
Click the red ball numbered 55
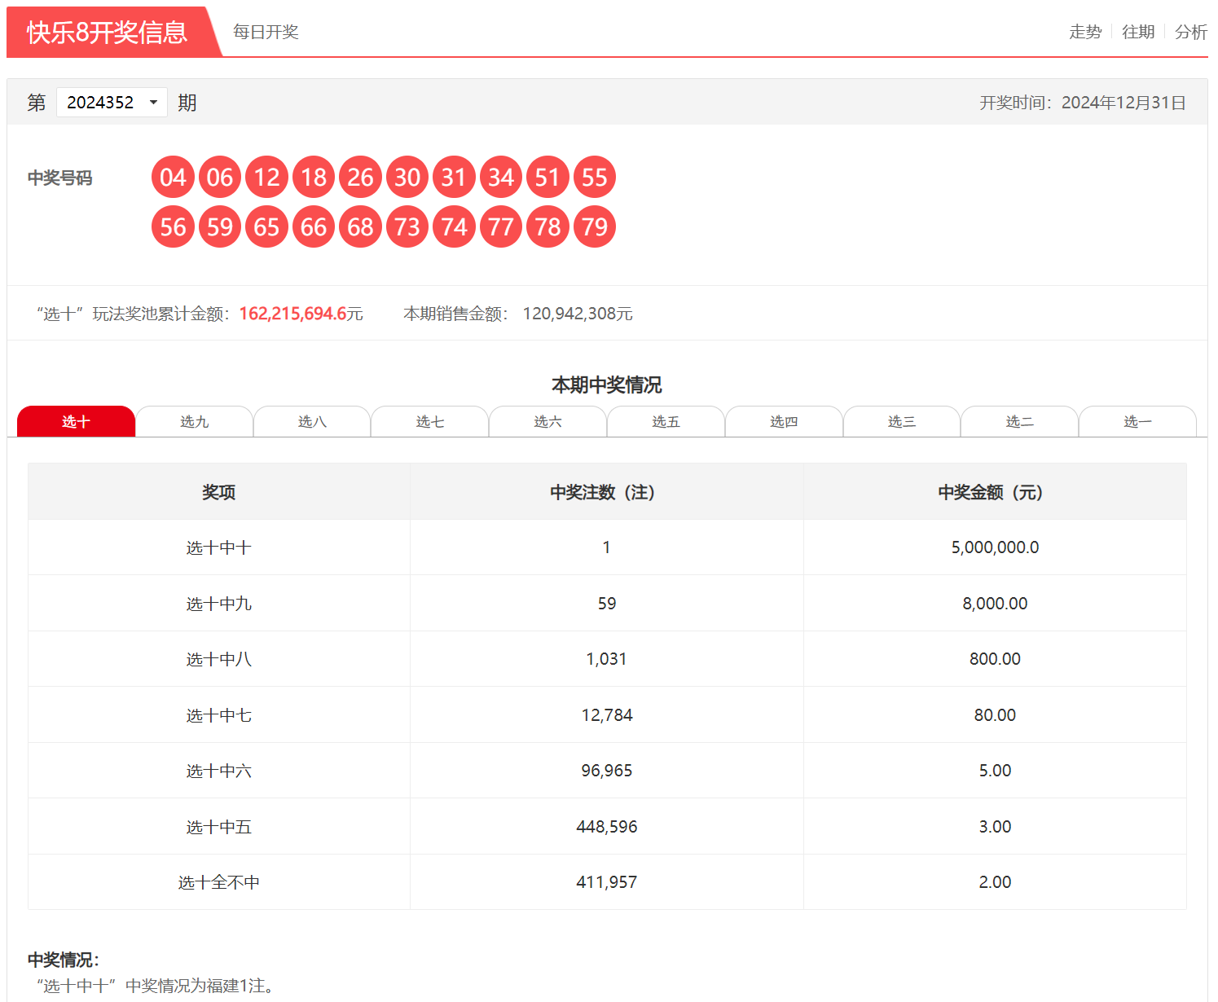595,177
